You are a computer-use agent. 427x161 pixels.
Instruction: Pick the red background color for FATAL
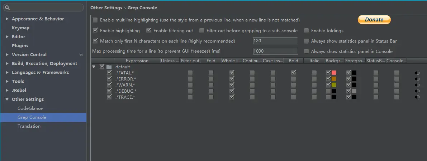pyautogui.click(x=334, y=73)
